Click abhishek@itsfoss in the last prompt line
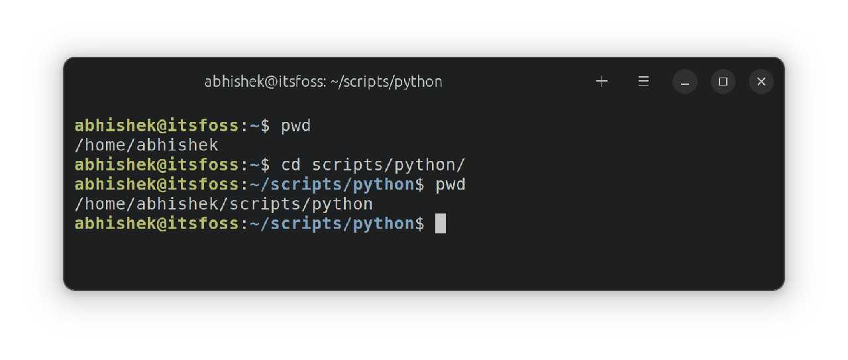The height and width of the screenshot is (360, 848). 157,223
